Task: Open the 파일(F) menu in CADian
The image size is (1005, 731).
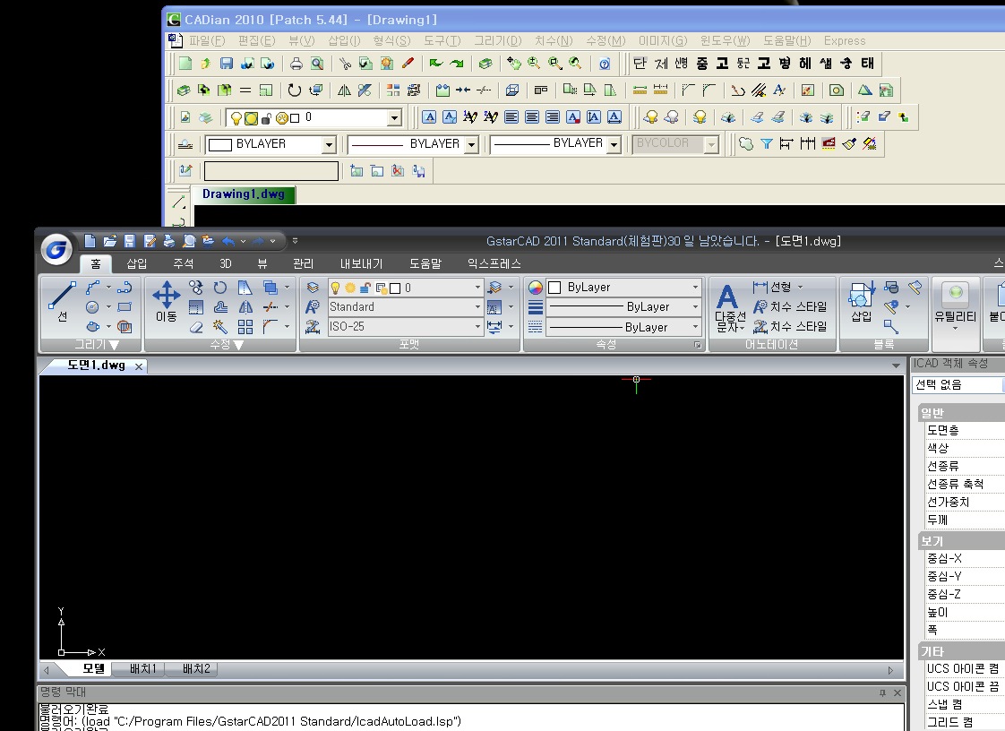Action: click(x=206, y=40)
